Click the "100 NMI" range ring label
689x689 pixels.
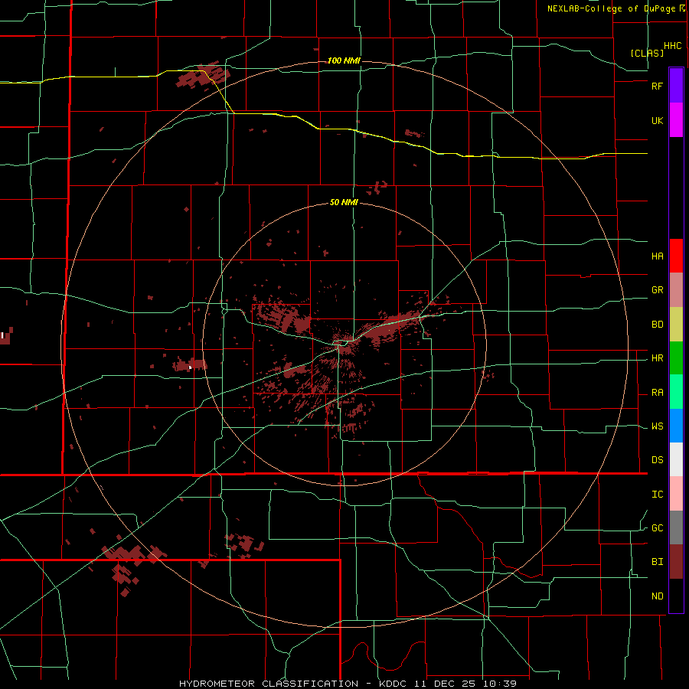[x=344, y=60]
